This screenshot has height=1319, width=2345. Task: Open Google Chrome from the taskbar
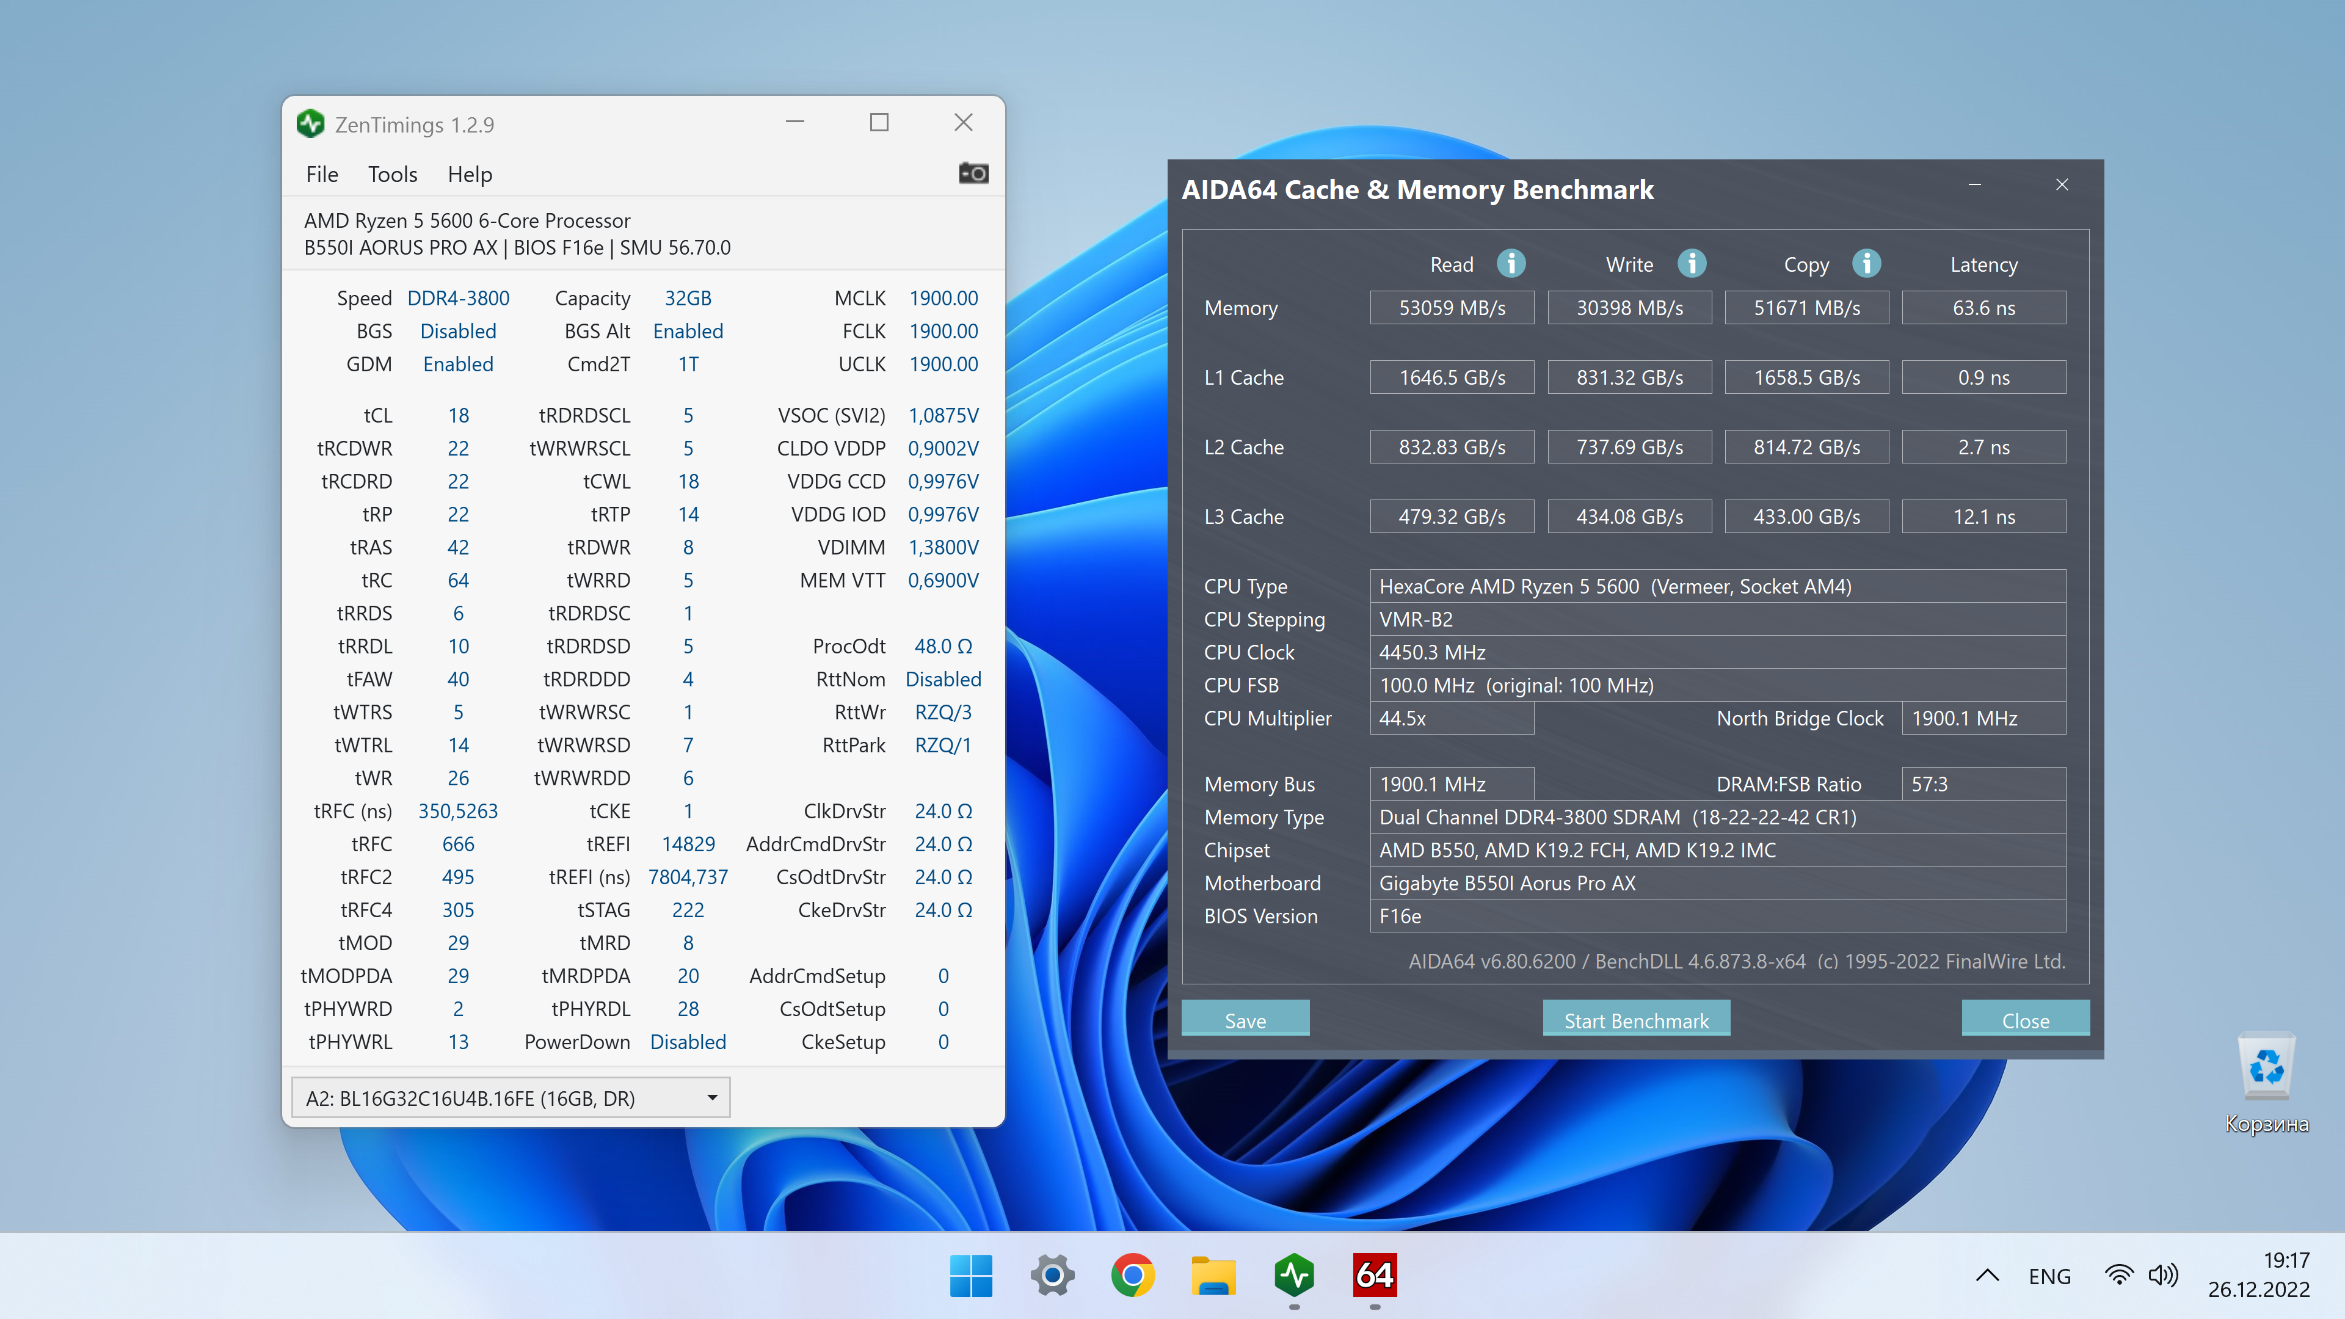click(x=1132, y=1275)
